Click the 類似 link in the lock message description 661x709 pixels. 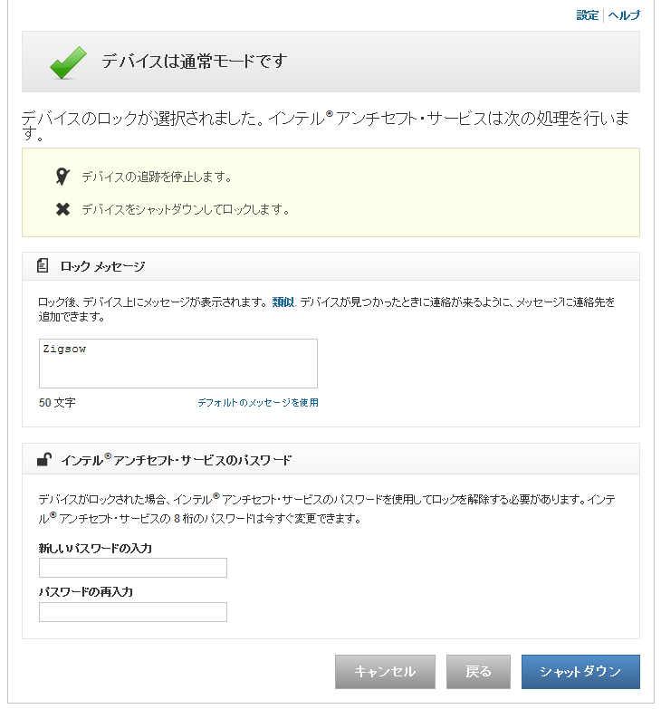click(283, 302)
